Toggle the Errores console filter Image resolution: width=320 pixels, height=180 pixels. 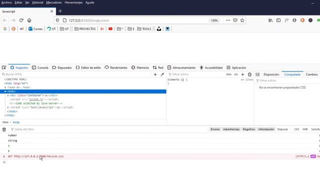point(215,129)
